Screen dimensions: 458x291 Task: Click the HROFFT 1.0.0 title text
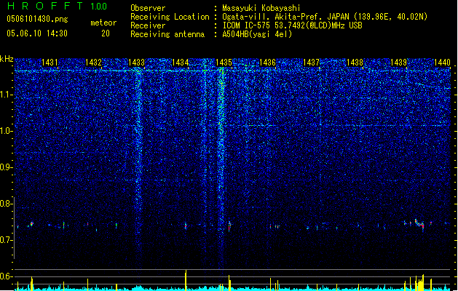57,6
